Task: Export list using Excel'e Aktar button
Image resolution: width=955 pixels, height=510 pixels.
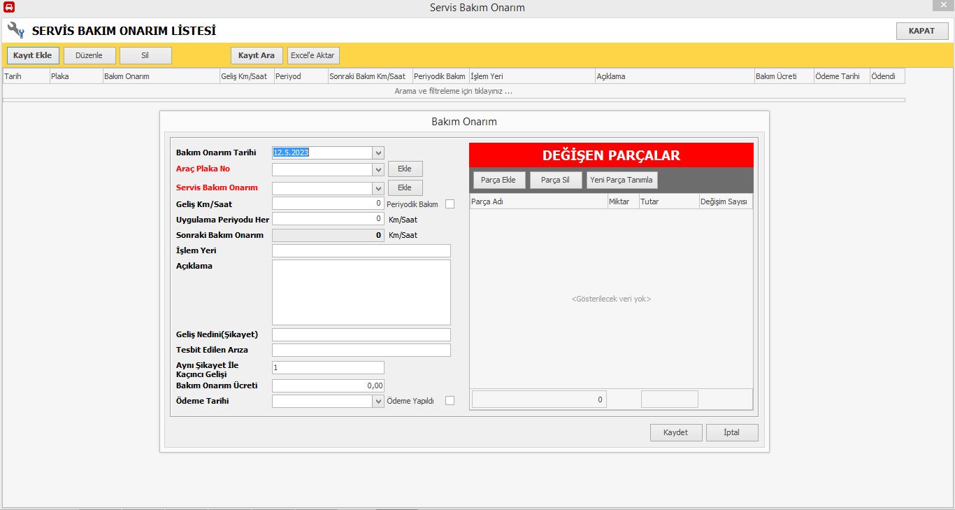Action: tap(313, 56)
